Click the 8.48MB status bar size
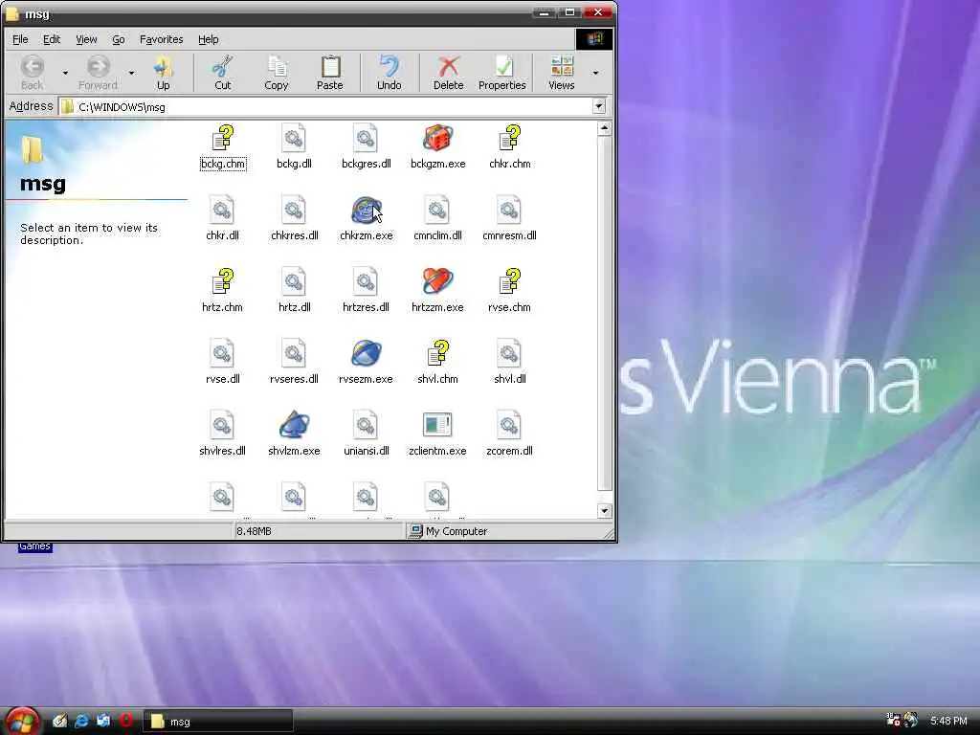980x735 pixels. pyautogui.click(x=254, y=531)
